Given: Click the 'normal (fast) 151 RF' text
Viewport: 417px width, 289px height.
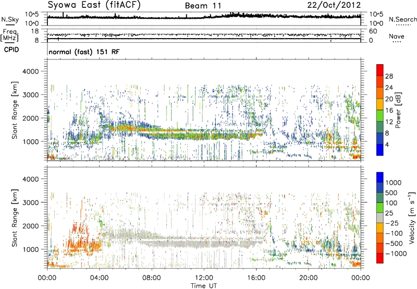Looking at the screenshot, I should pyautogui.click(x=84, y=52).
